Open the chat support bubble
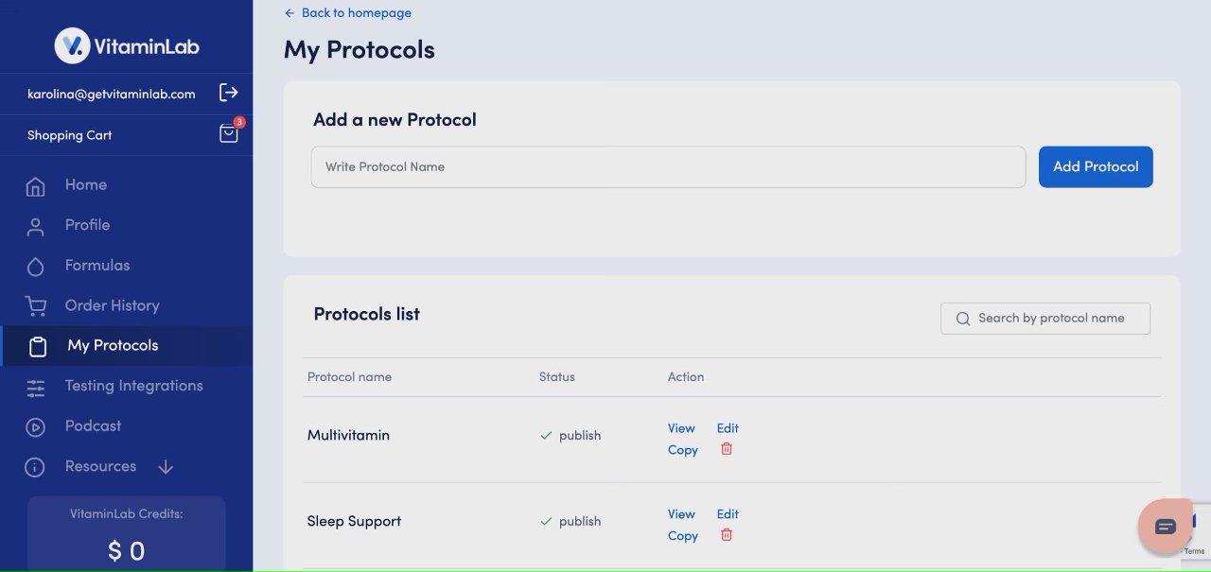 click(x=1165, y=526)
